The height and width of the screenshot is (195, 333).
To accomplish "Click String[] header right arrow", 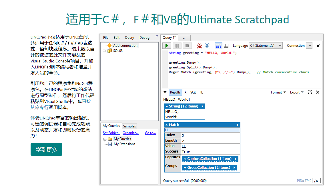I will 202,106.
